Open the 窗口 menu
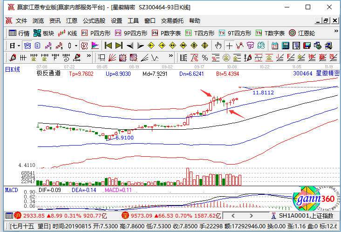This screenshot has width=341, height=232. (x=150, y=21)
